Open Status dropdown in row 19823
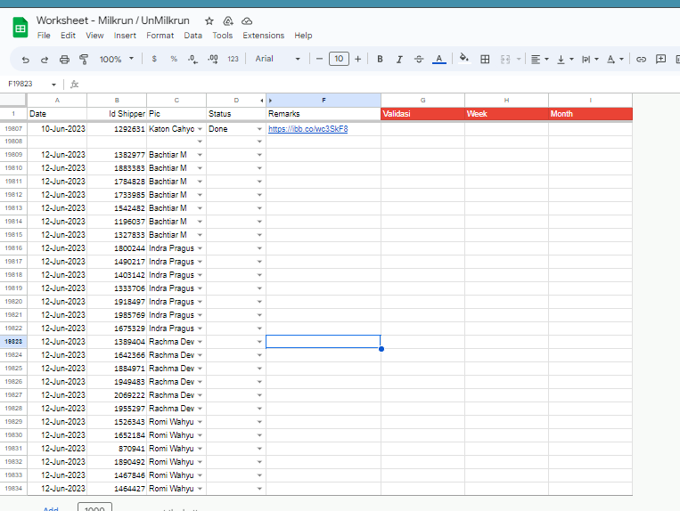This screenshot has width=680, height=511. (x=259, y=342)
